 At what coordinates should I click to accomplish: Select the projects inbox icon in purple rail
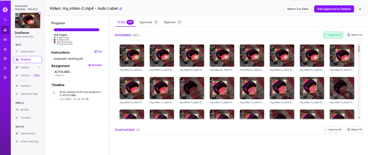click(x=5, y=30)
